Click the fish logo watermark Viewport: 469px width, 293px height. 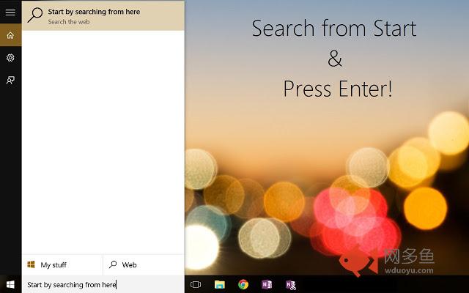[x=358, y=259]
